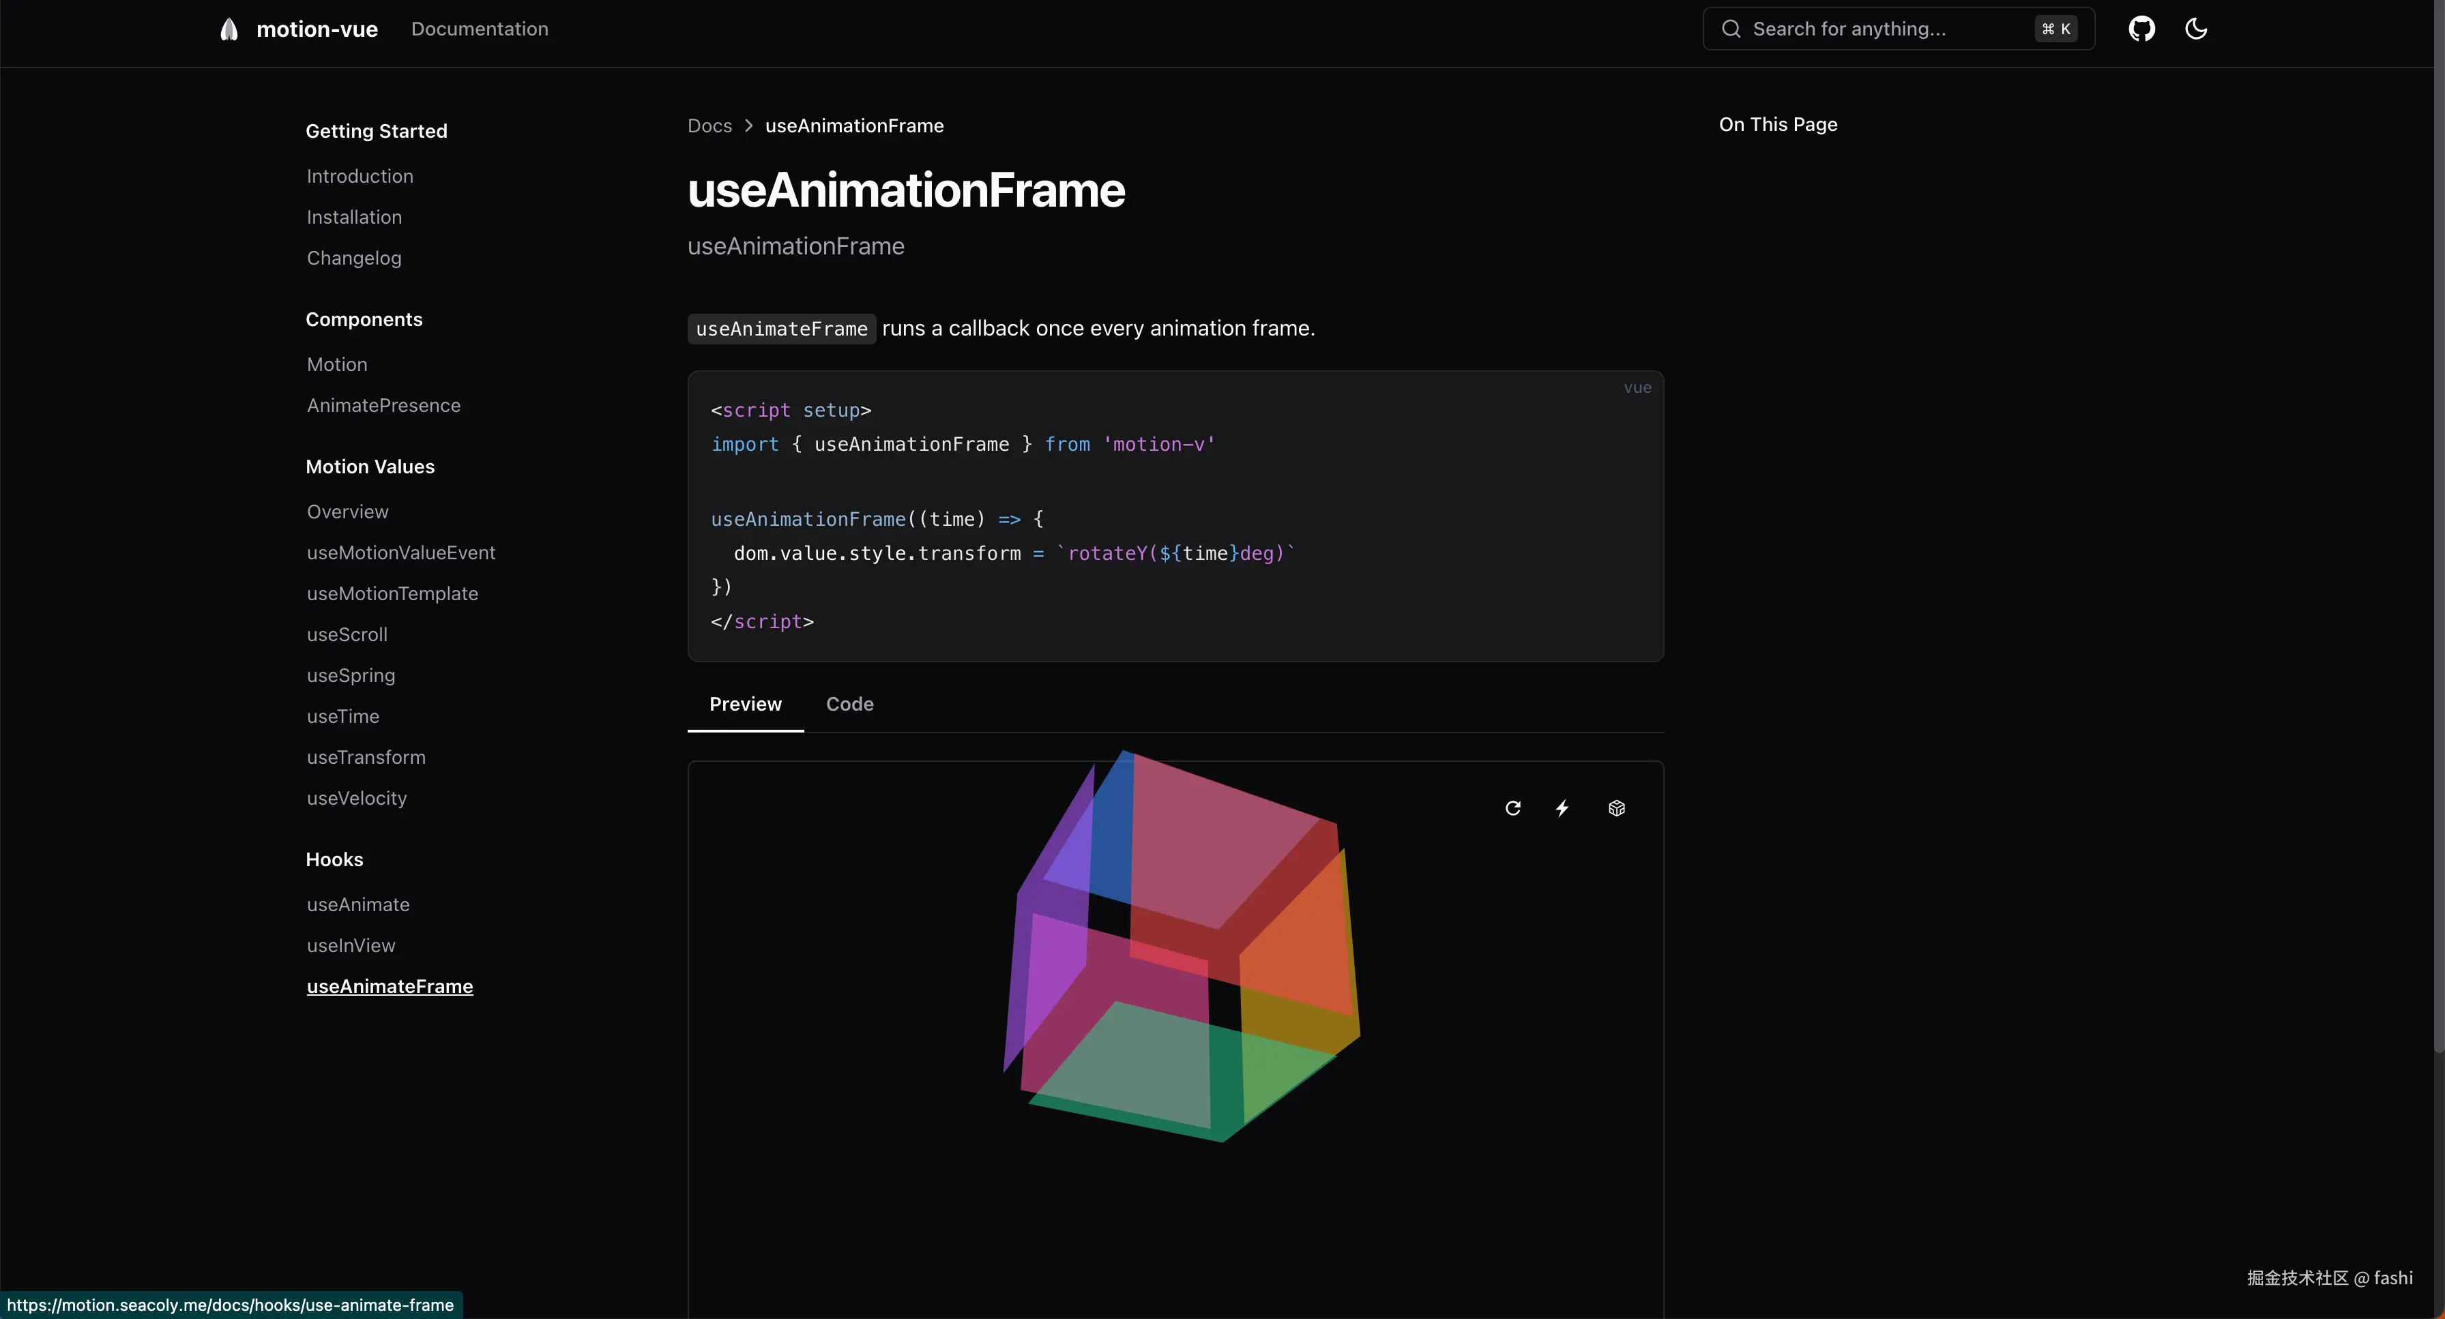Select the Preview tab

[x=745, y=703]
